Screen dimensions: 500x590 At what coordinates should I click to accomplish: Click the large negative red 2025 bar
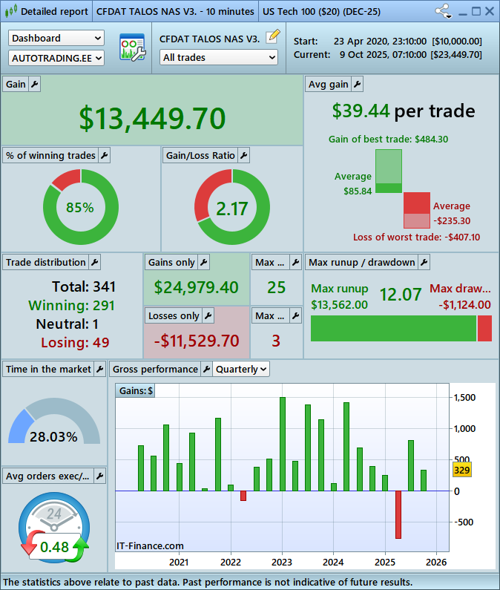[x=398, y=514]
